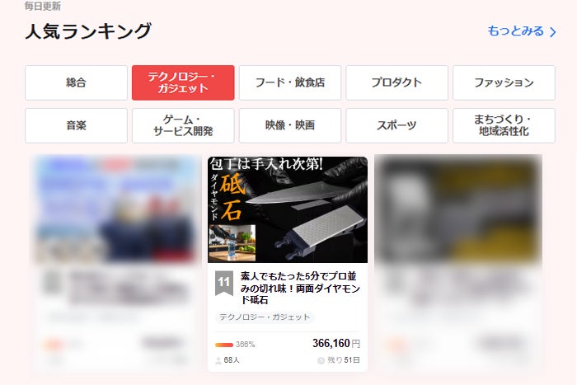Switch to the フード・飲食店 tab
Screen dimensions: 577x385
click(x=290, y=82)
